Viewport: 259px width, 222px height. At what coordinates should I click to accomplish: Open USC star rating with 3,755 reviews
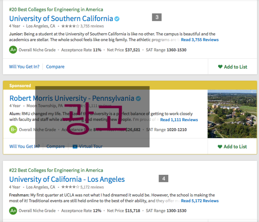pos(82,26)
